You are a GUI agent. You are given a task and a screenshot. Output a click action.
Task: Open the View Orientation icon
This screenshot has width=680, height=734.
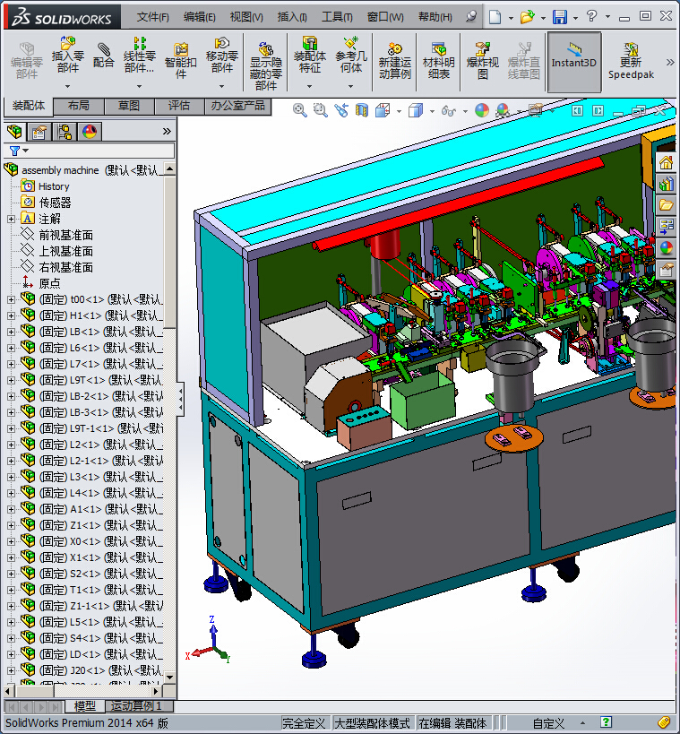pos(383,110)
